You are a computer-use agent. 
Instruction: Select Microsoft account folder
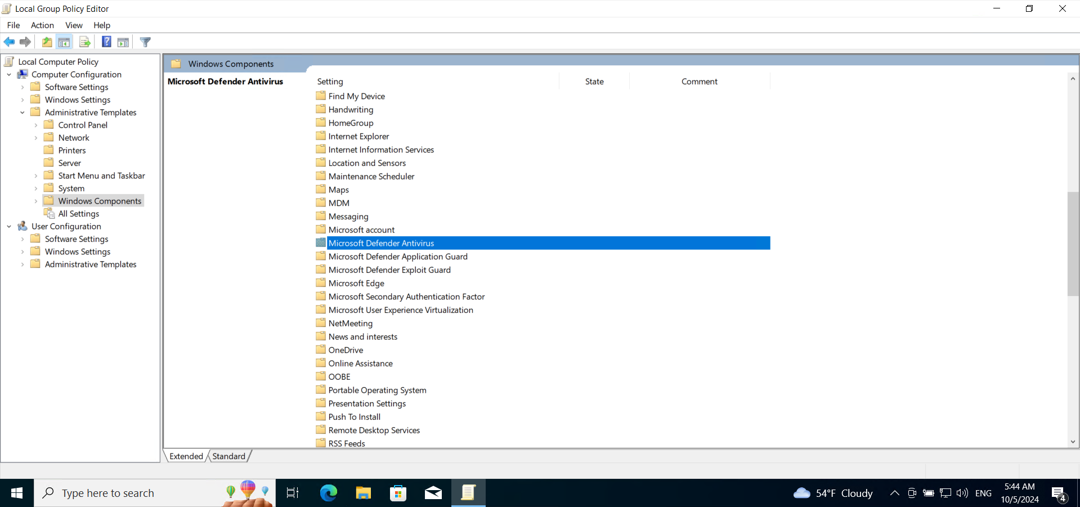coord(361,230)
